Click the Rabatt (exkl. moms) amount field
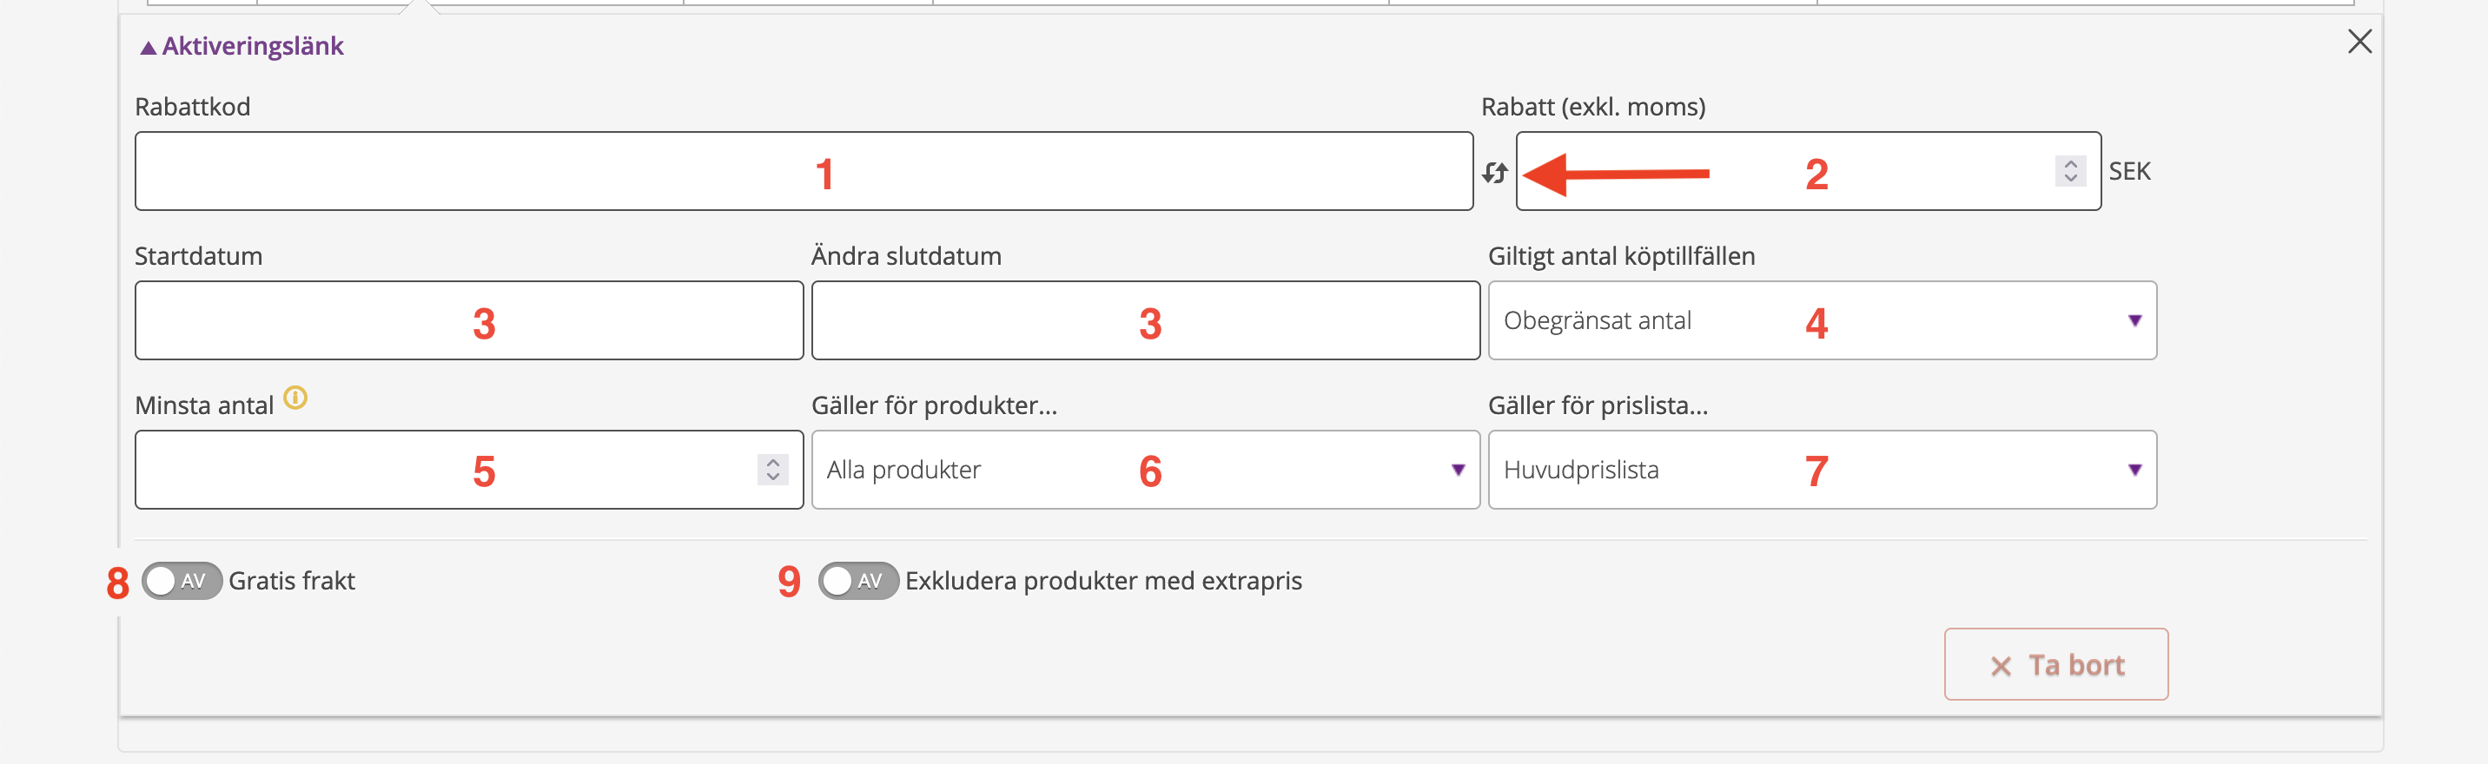Screen dimensions: 2488x764 tap(1808, 171)
